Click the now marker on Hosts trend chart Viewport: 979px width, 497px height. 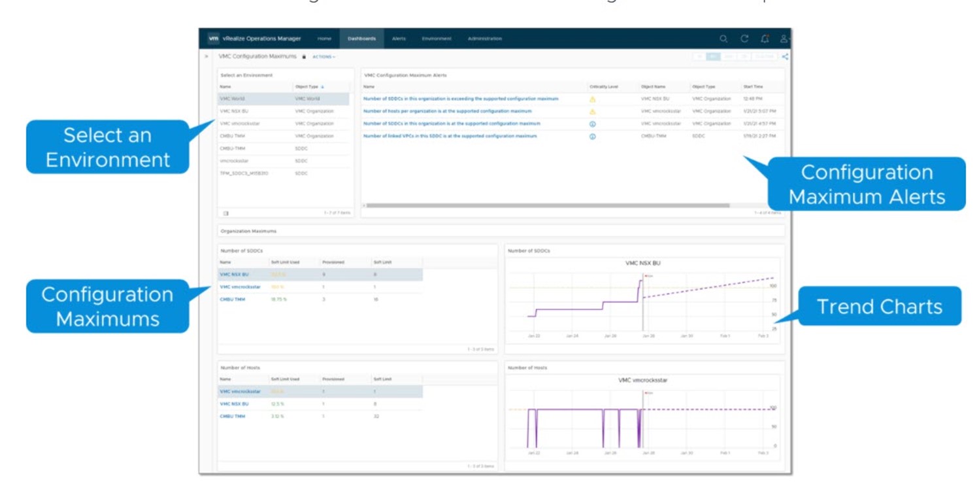click(649, 393)
